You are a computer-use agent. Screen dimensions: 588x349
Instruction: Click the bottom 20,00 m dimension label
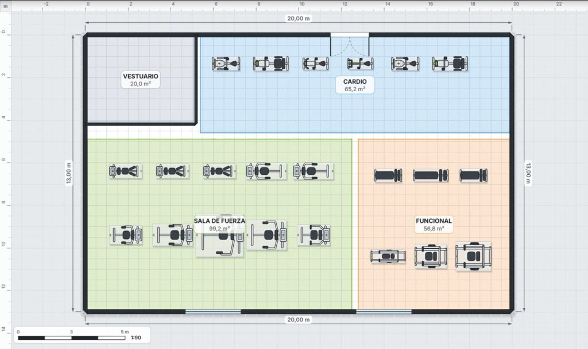(299, 319)
